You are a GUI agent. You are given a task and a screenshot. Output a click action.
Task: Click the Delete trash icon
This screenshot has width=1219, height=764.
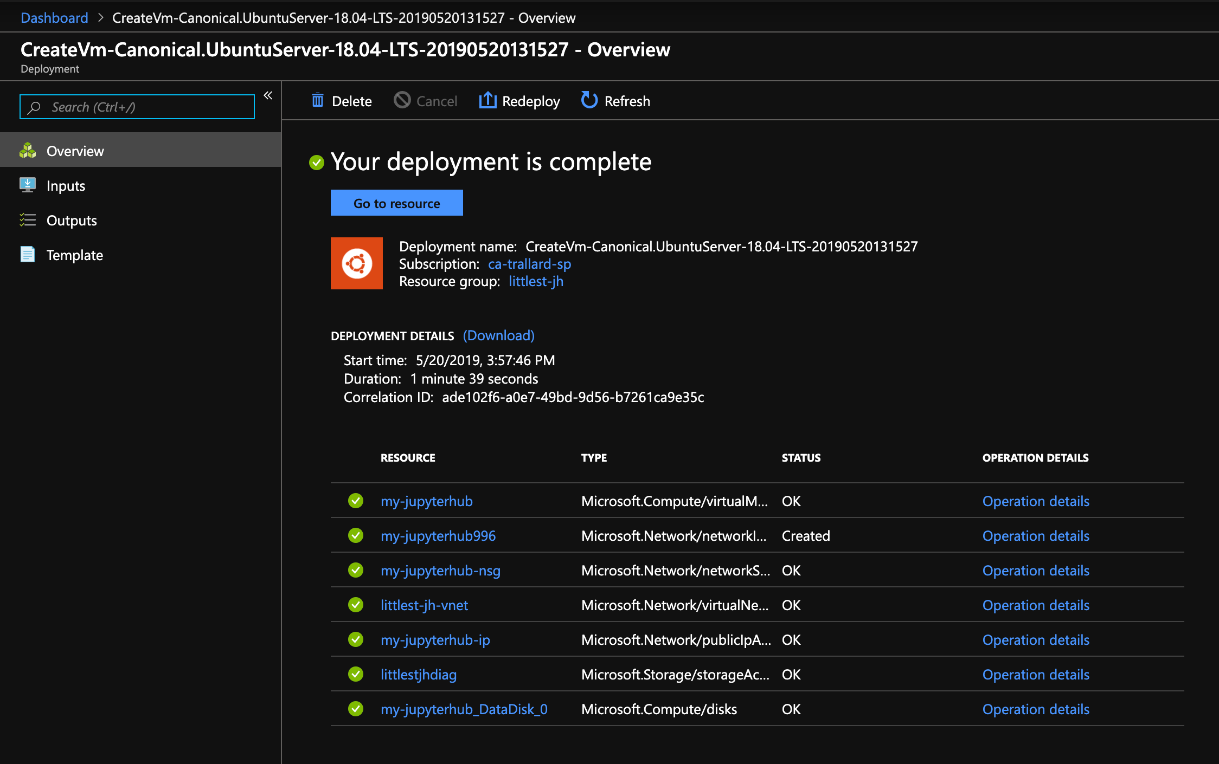[x=318, y=101]
